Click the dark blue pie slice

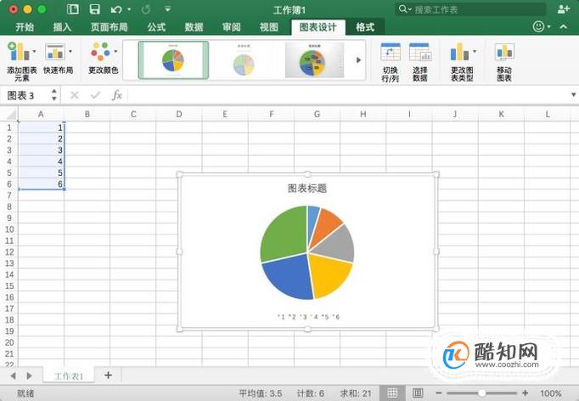click(x=292, y=275)
